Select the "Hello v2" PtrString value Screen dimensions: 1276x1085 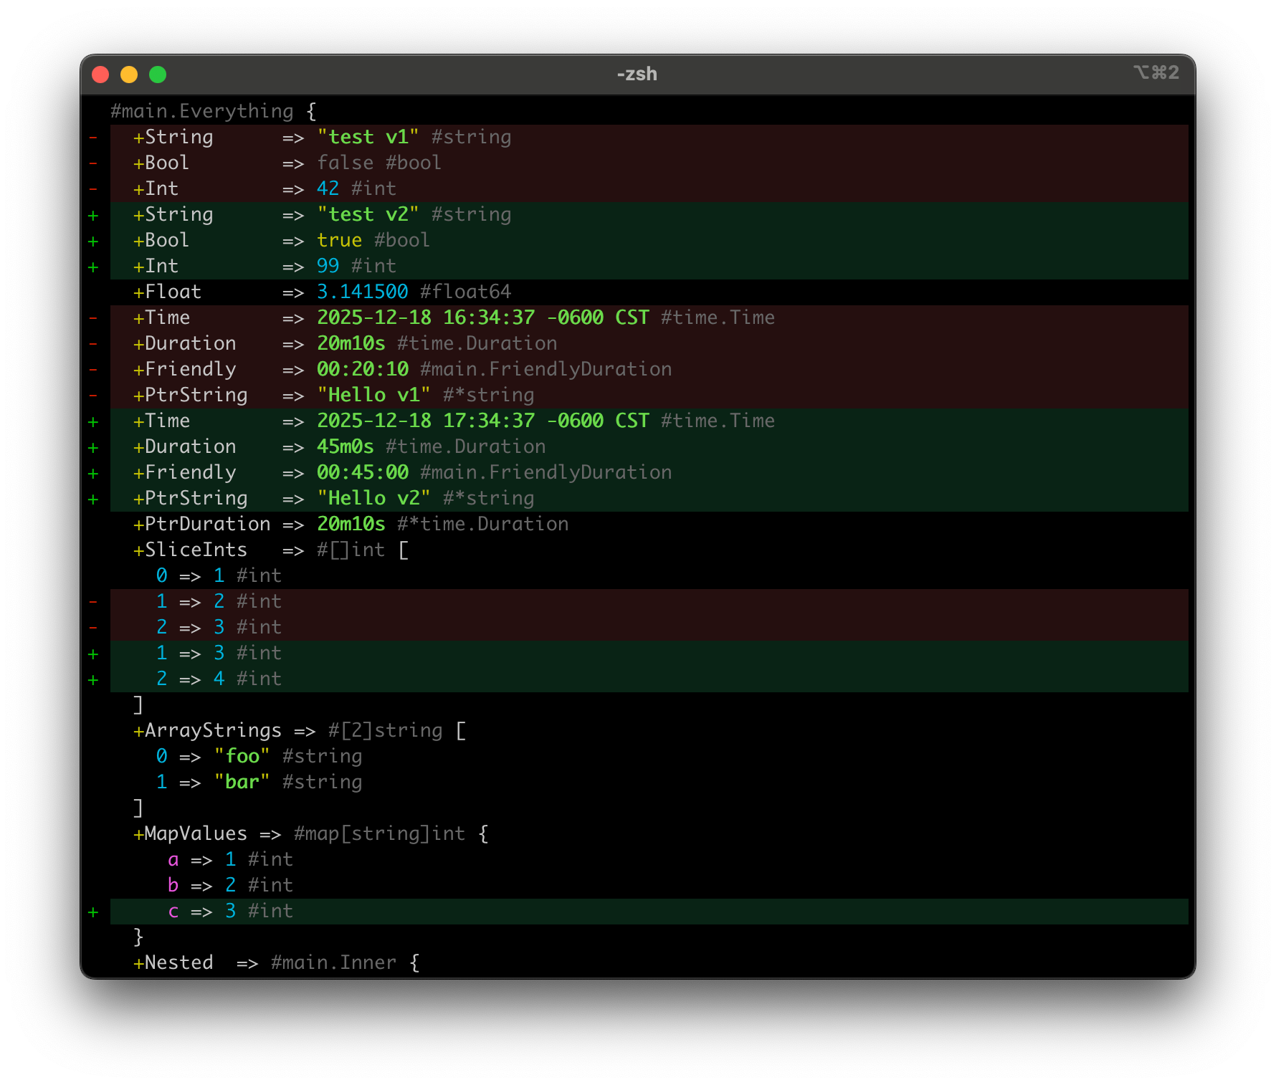click(374, 498)
